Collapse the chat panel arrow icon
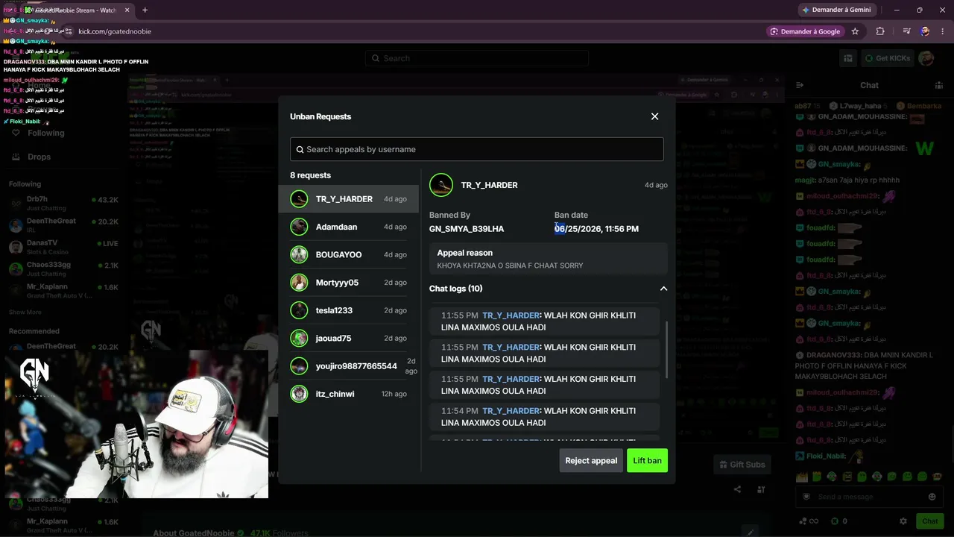954x537 pixels. tap(800, 85)
